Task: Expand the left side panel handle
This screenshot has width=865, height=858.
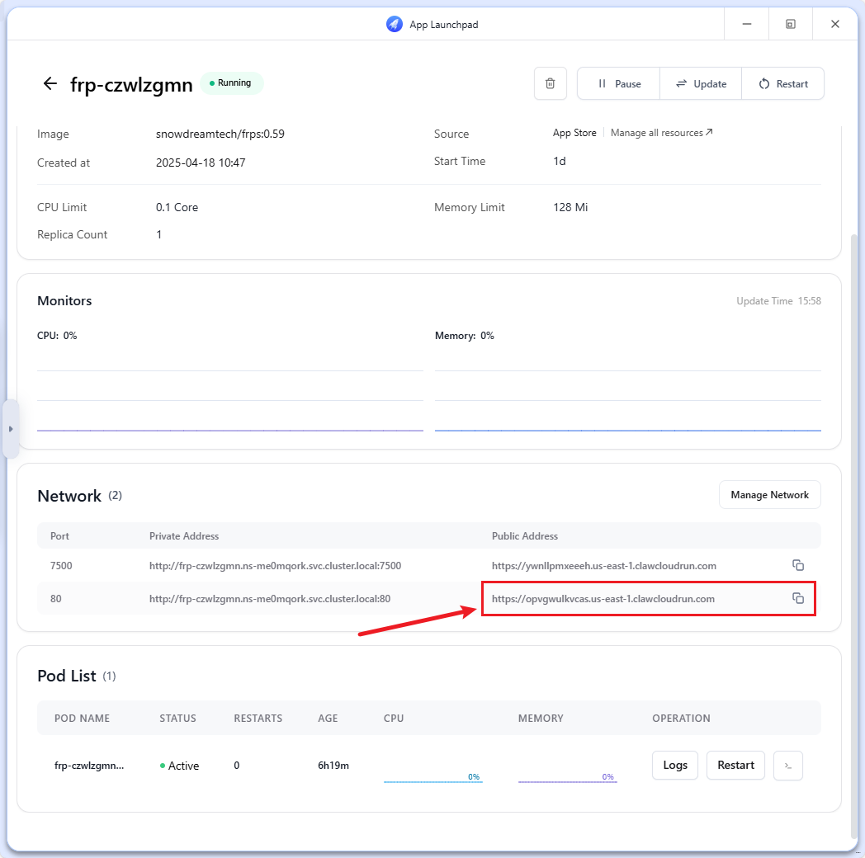Action: tap(10, 429)
